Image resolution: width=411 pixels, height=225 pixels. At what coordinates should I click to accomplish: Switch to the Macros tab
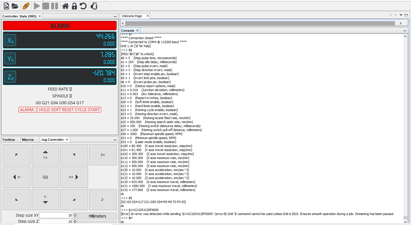click(x=28, y=140)
